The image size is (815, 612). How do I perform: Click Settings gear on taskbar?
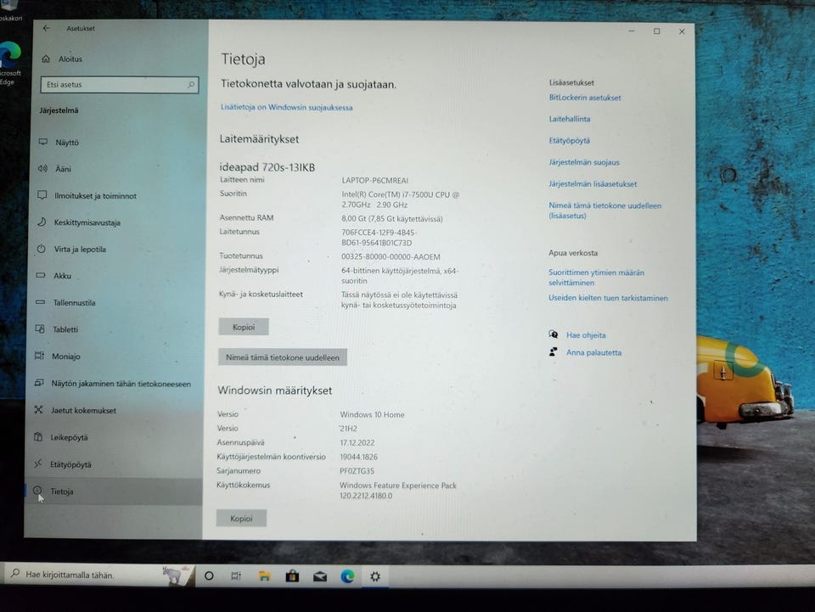375,576
